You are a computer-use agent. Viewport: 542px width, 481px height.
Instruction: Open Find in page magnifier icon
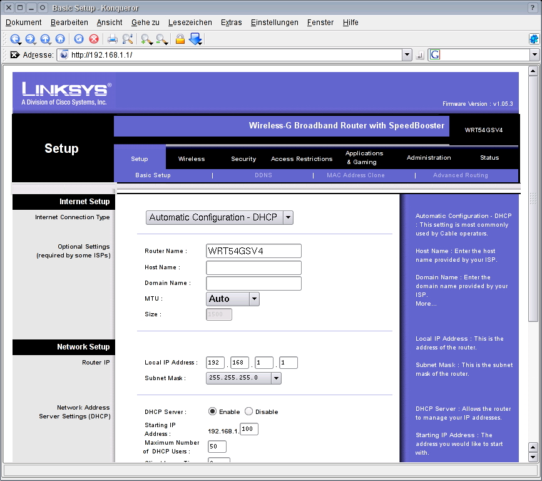click(128, 39)
